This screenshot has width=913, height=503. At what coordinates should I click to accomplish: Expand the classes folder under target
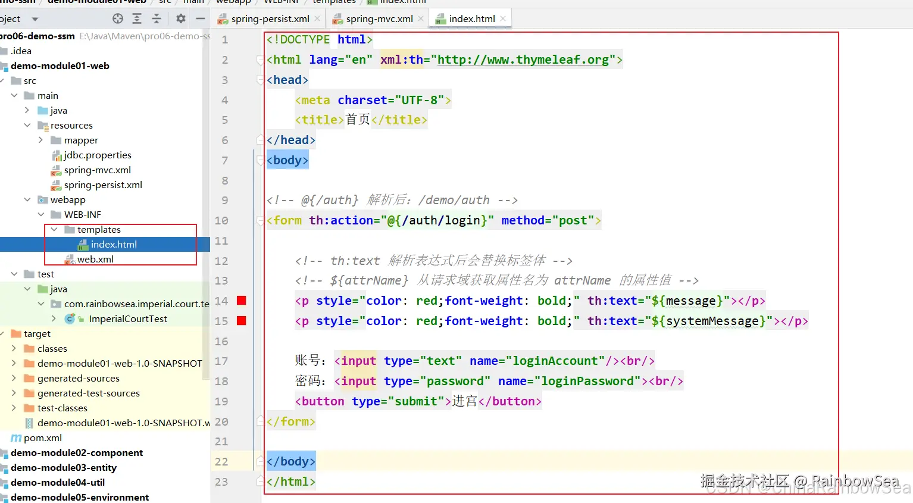pyautogui.click(x=14, y=348)
